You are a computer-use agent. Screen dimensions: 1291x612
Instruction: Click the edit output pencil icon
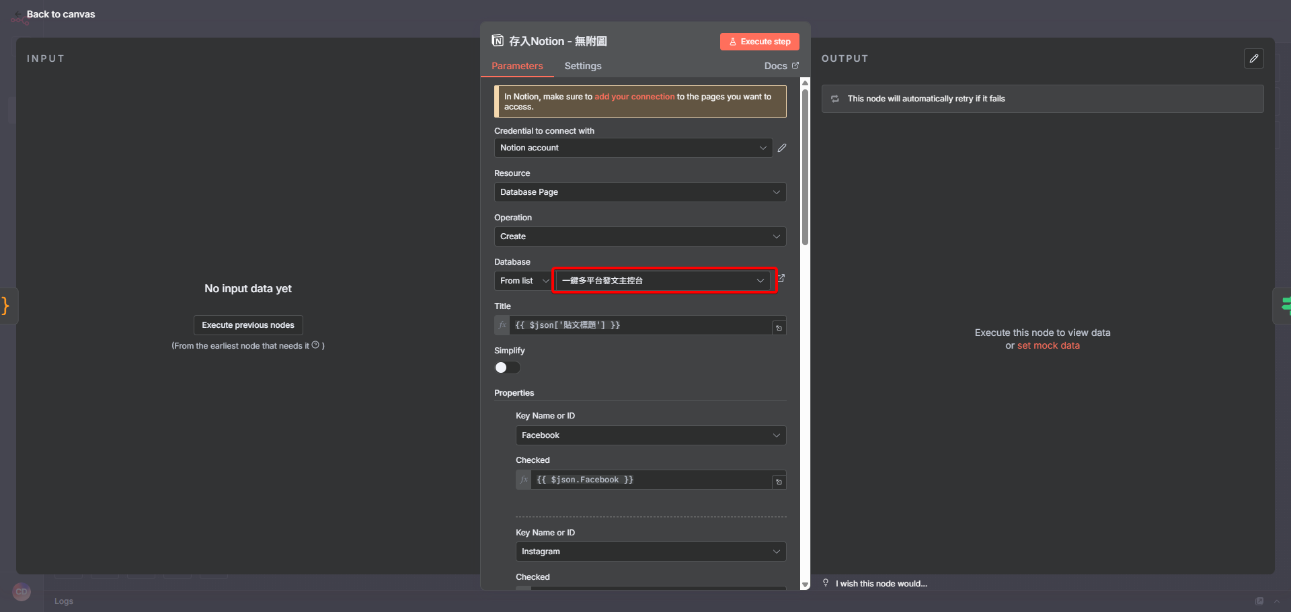click(x=1253, y=58)
